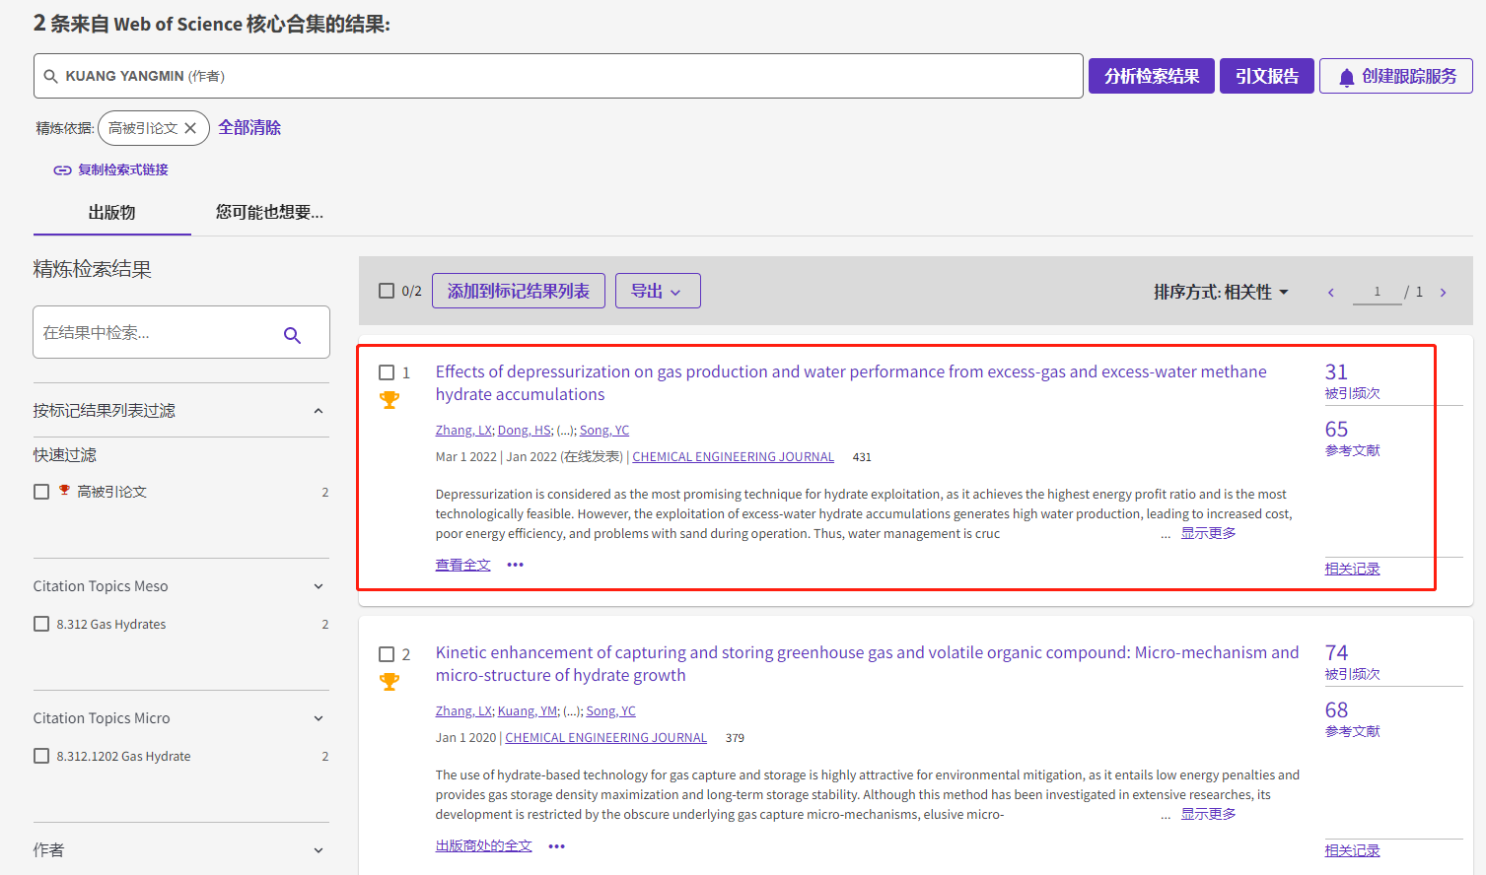This screenshot has width=1486, height=875.
Task: Open more options dots for first result
Action: pyautogui.click(x=515, y=565)
